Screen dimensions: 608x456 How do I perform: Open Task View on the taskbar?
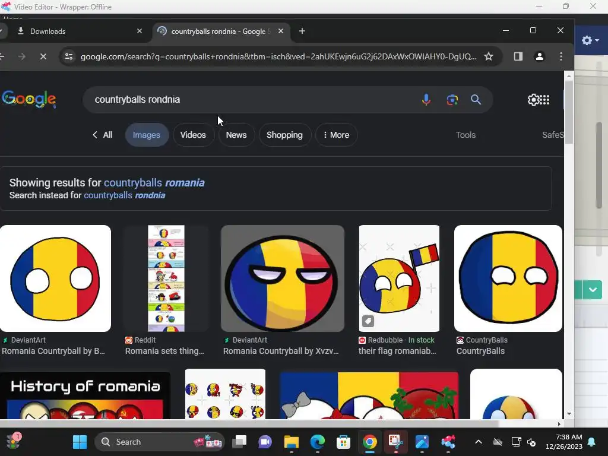(x=239, y=442)
